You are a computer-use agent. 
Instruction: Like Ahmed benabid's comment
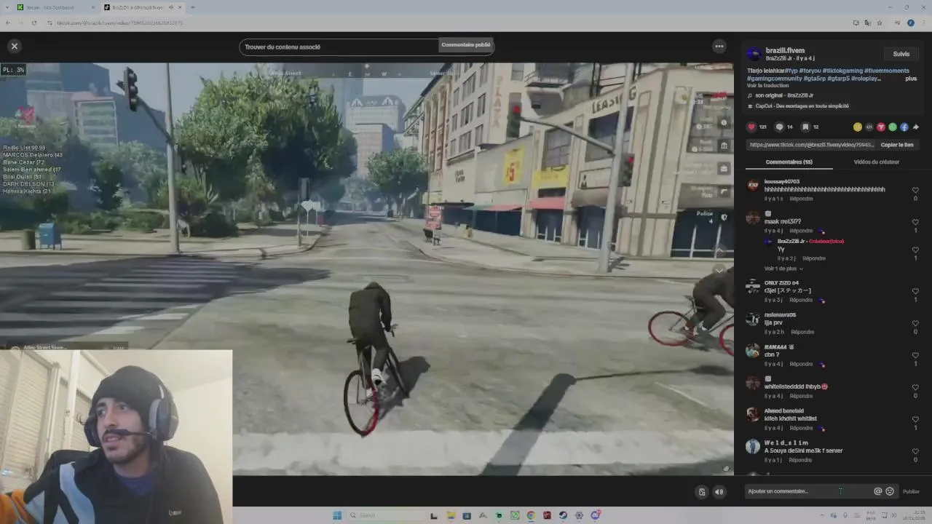pos(915,419)
